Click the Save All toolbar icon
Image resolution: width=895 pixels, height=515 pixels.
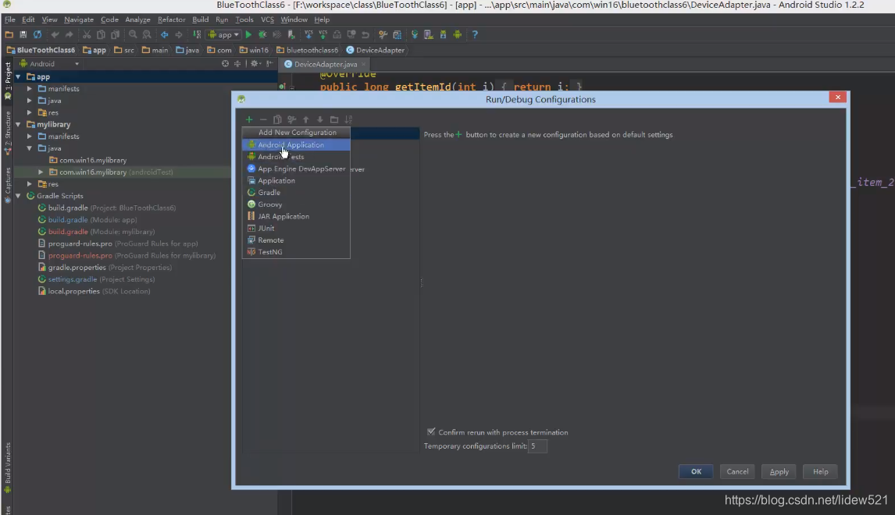(23, 35)
